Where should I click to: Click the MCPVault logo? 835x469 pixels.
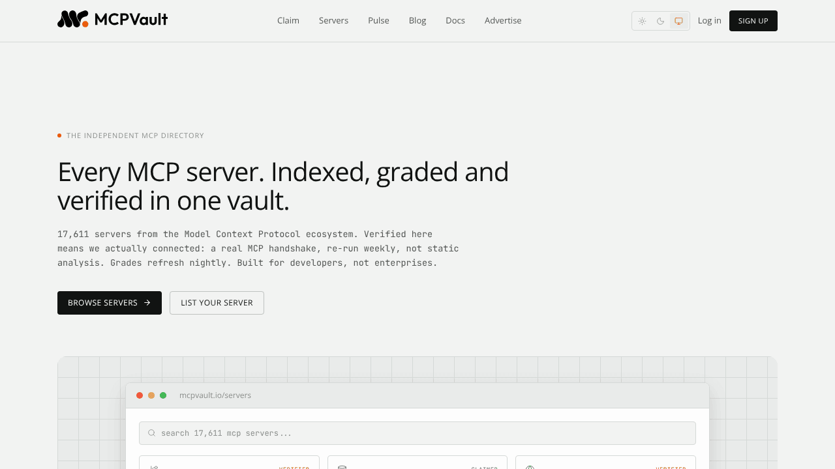112,20
